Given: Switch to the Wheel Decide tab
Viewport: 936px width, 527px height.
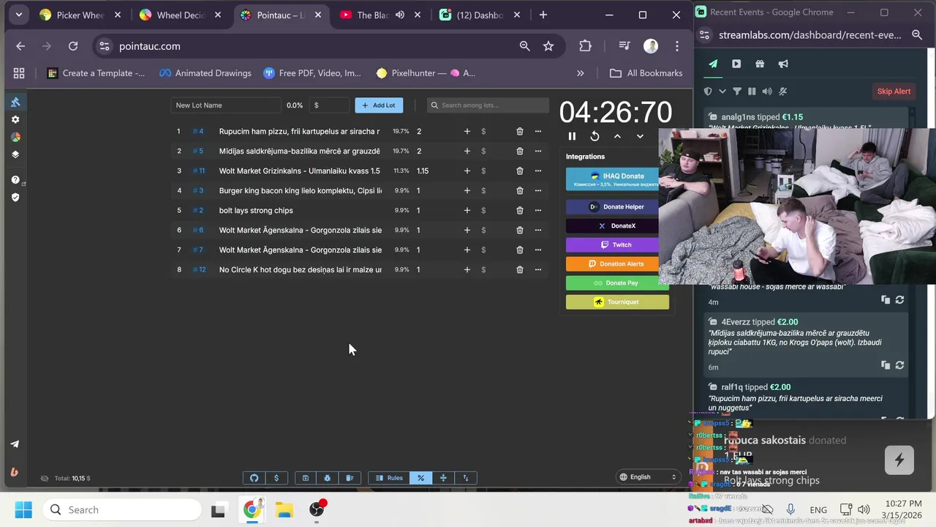Looking at the screenshot, I should [x=181, y=15].
